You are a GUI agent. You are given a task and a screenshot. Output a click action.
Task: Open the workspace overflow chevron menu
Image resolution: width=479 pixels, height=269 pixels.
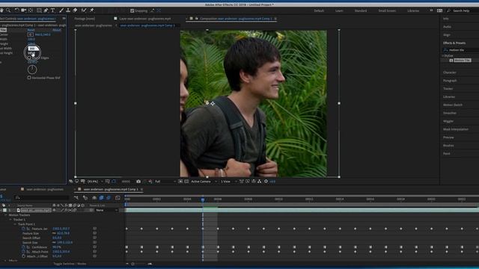[431, 10]
